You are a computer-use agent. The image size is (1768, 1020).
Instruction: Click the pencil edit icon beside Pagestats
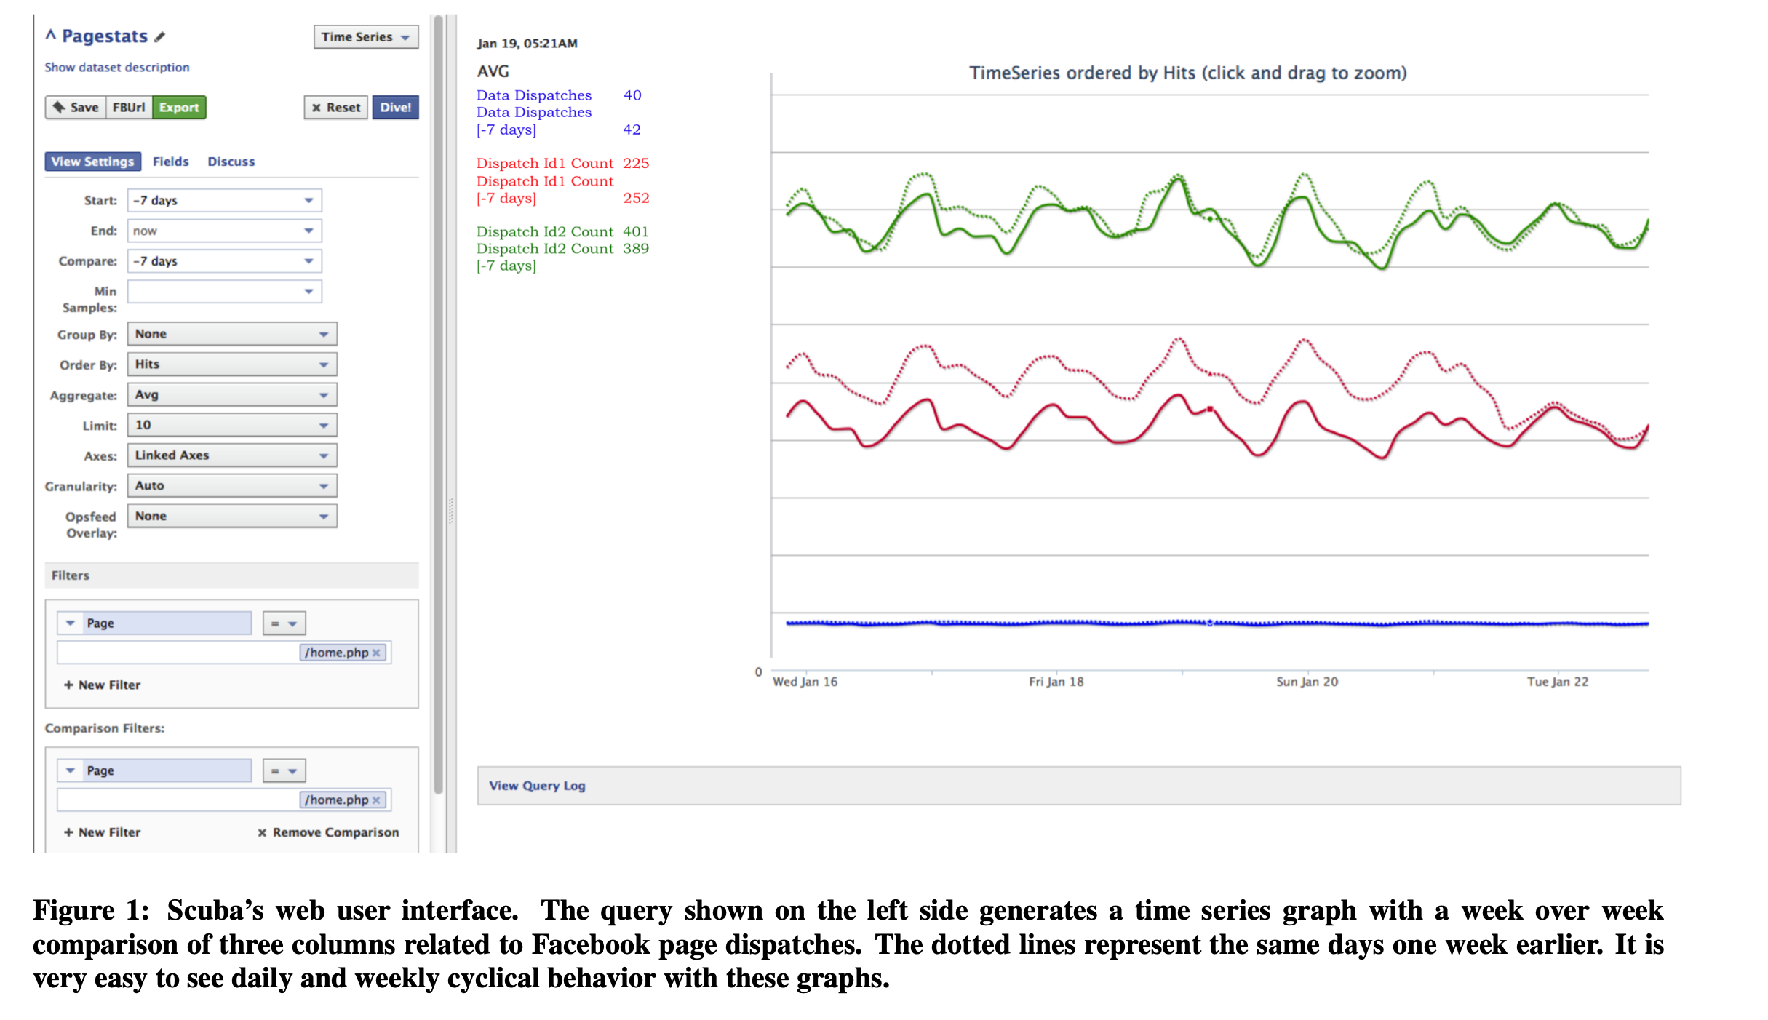click(160, 37)
